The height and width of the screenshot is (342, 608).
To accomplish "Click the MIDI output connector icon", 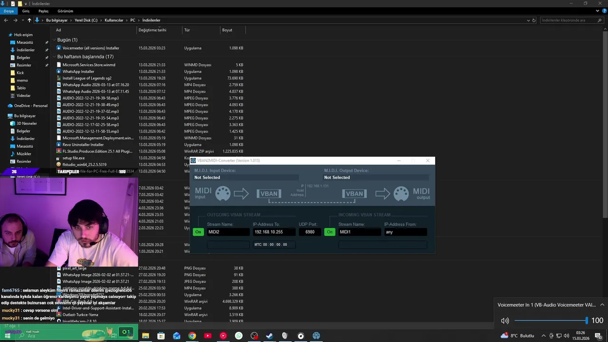I will pos(401,193).
